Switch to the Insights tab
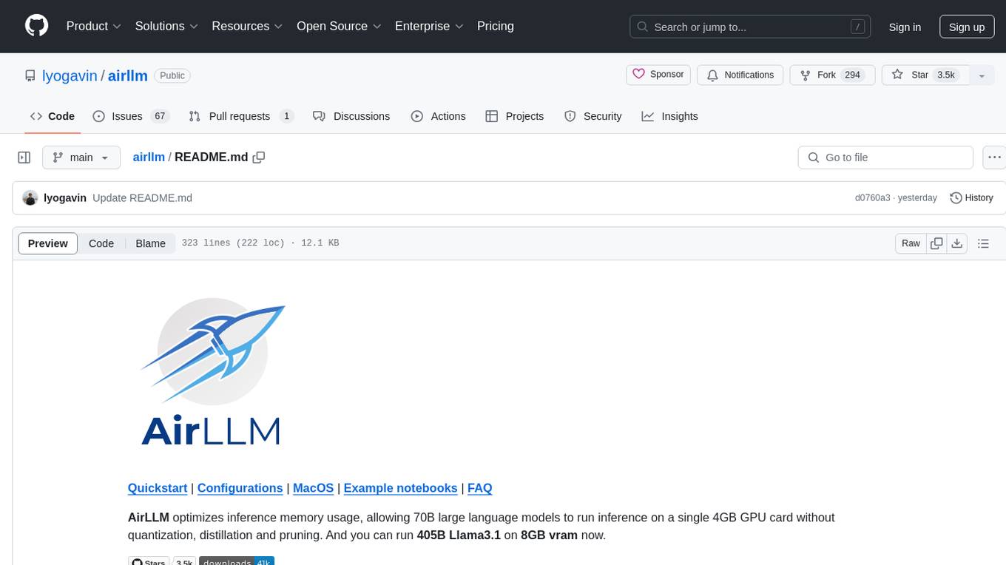This screenshot has width=1006, height=565. [669, 116]
